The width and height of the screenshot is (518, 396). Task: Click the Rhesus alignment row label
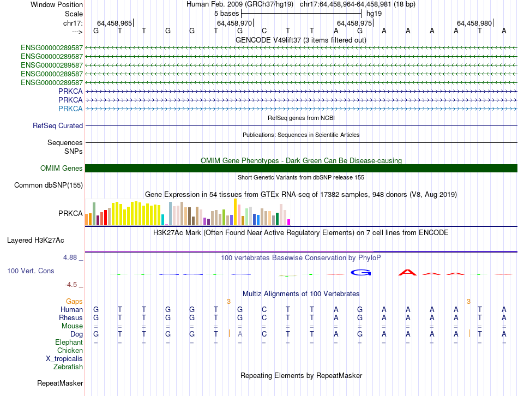71,317
